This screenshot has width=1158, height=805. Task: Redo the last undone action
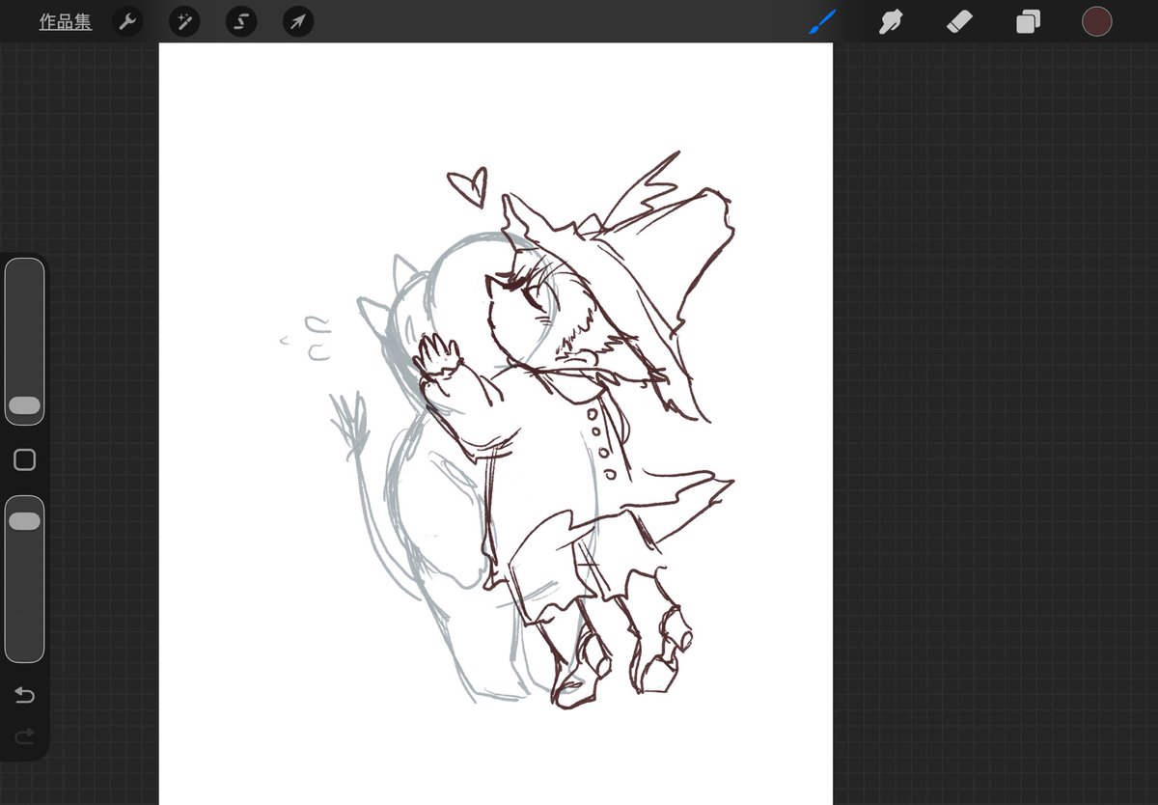[25, 736]
